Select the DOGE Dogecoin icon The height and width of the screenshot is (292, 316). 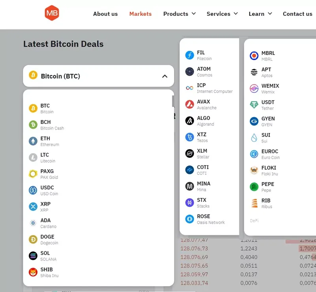(x=33, y=240)
